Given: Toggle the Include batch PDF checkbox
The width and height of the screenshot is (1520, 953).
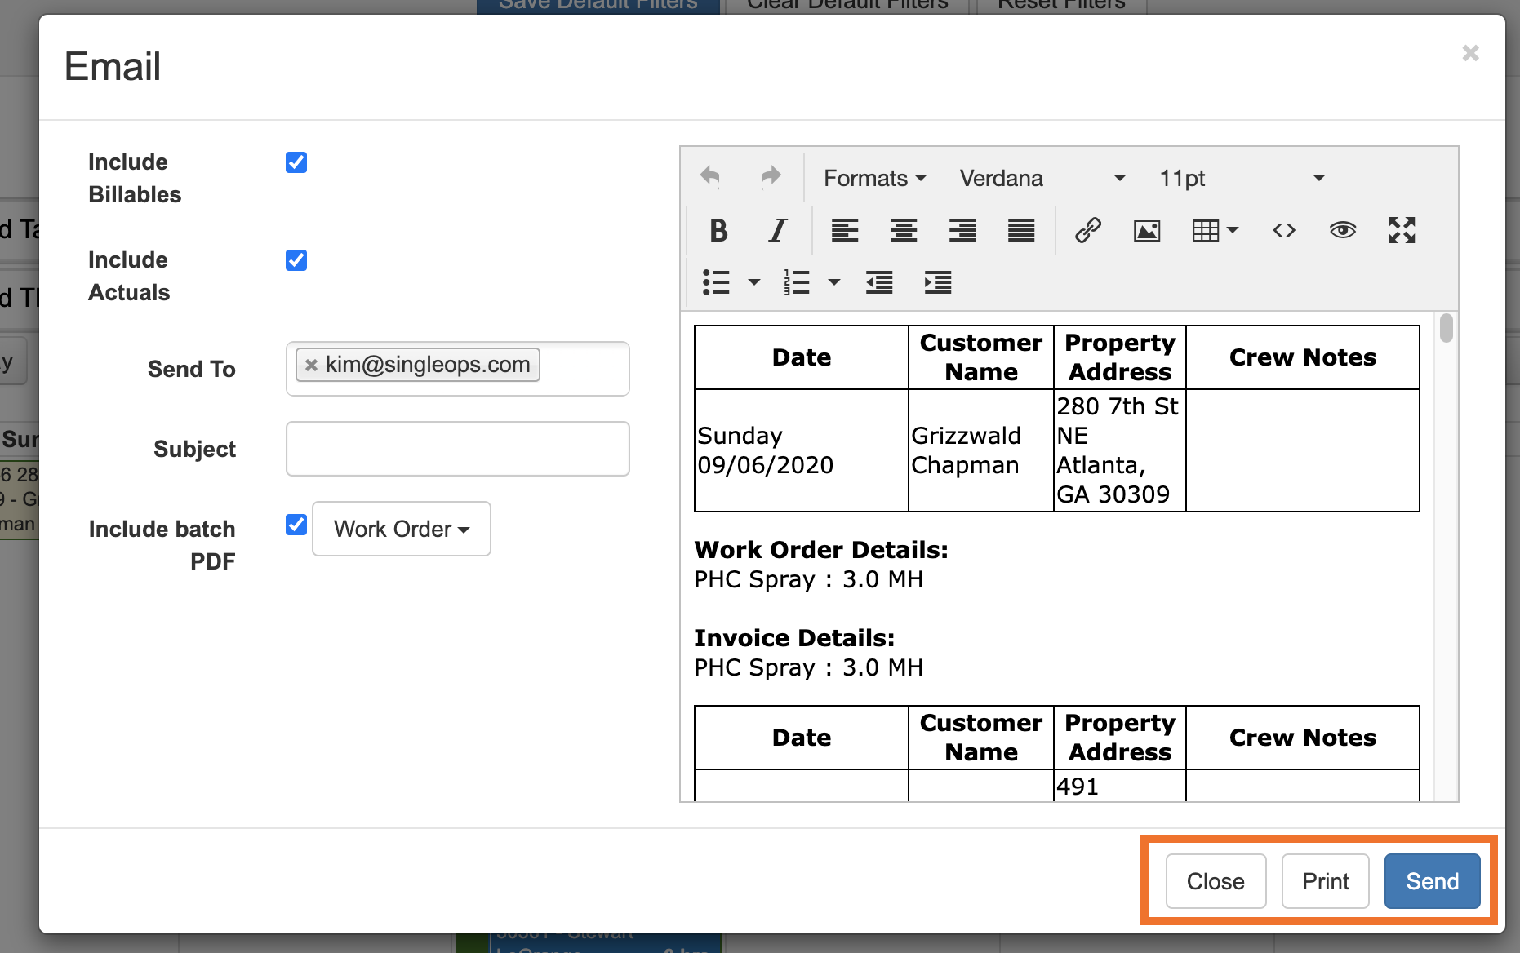Looking at the screenshot, I should tap(296, 525).
